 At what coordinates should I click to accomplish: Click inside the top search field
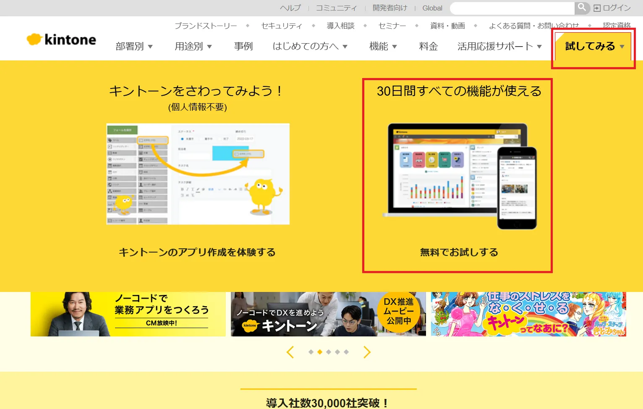pyautogui.click(x=512, y=8)
